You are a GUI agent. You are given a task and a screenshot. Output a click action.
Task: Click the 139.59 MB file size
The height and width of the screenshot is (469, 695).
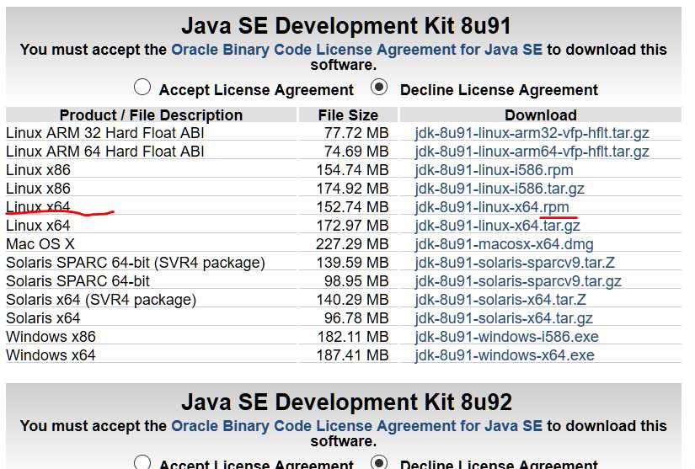pyautogui.click(x=352, y=263)
